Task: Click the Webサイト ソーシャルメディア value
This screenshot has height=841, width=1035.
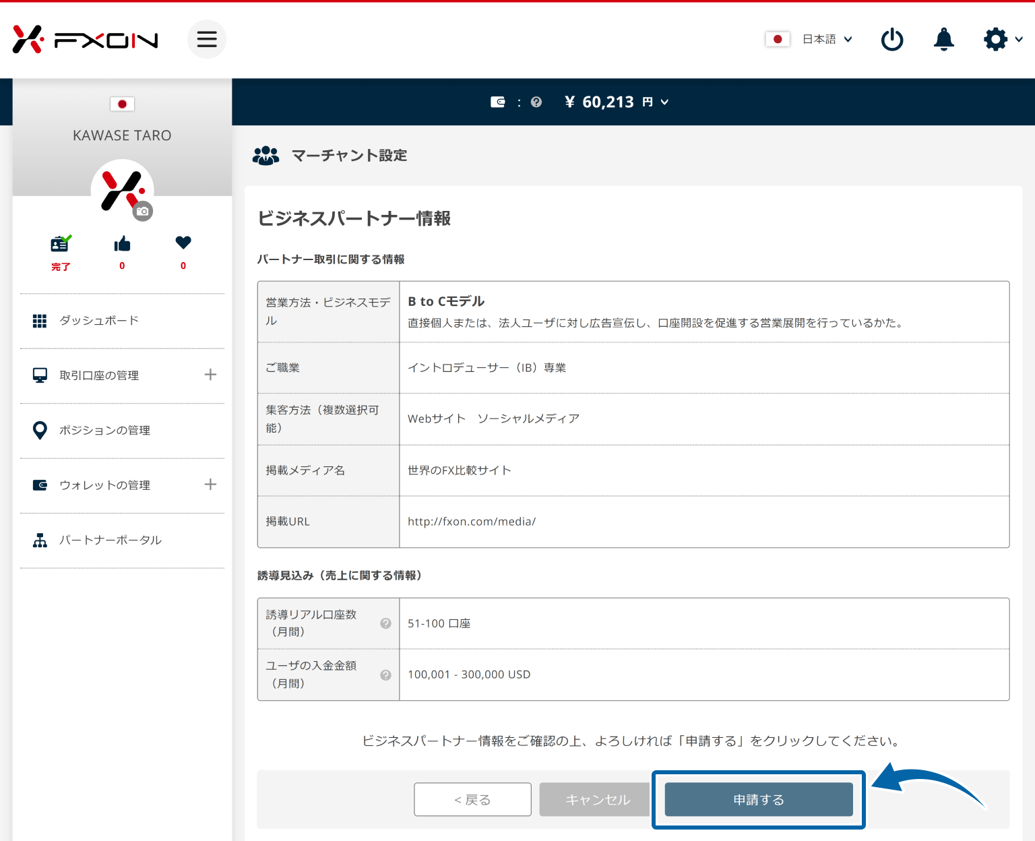Action: (x=493, y=419)
